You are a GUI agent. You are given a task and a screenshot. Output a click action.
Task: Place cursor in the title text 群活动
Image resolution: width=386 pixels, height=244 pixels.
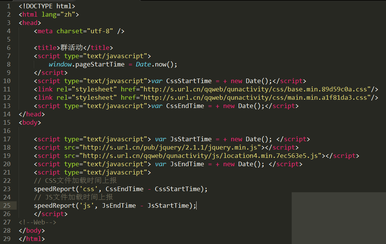pyautogui.click(x=71, y=48)
